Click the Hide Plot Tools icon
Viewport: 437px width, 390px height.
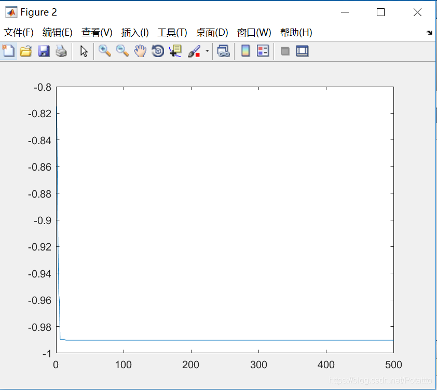[285, 51]
